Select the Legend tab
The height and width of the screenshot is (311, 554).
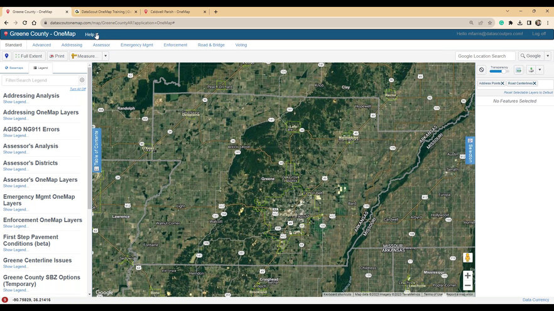click(x=41, y=68)
